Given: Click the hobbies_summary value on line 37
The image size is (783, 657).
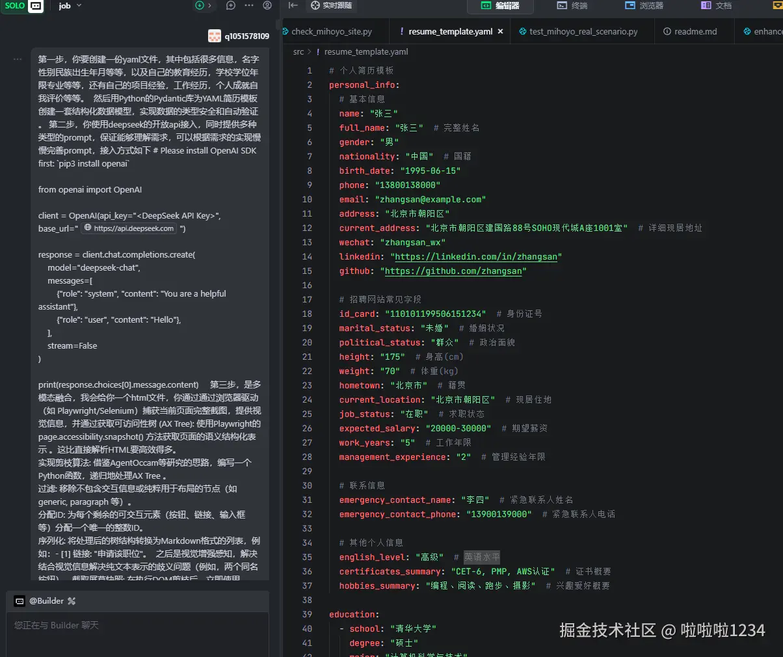Looking at the screenshot, I should coord(481,586).
